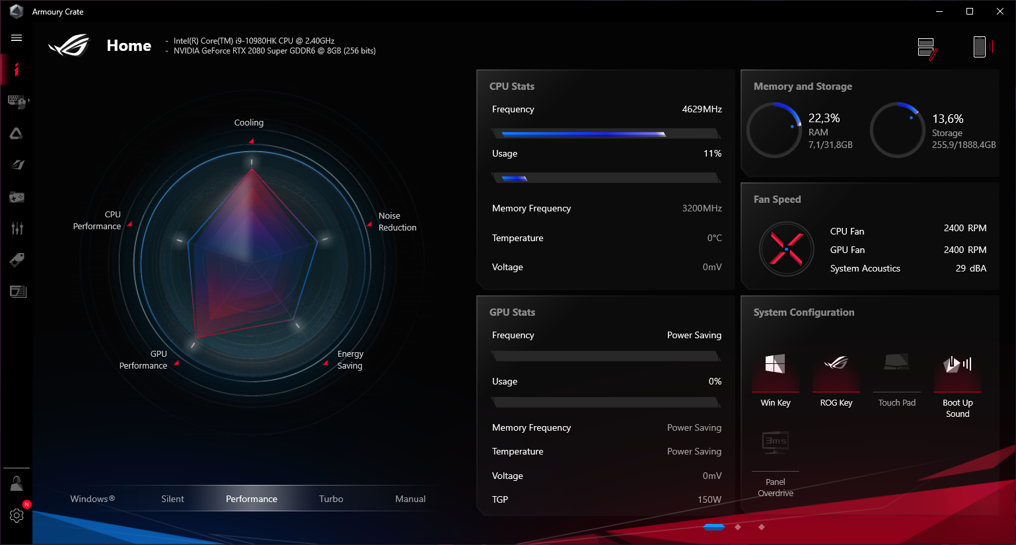Go to the second page diamond indicator
This screenshot has width=1016, height=545.
738,527
